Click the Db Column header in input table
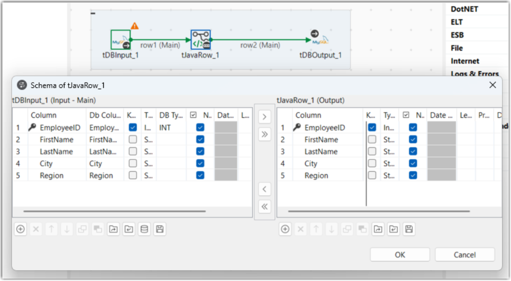This screenshot has height=281, width=511. point(105,115)
